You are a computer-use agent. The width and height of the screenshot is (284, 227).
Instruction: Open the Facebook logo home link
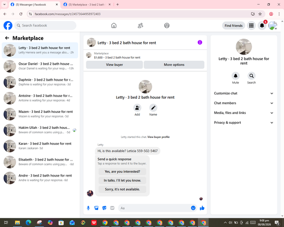pyautogui.click(x=8, y=26)
